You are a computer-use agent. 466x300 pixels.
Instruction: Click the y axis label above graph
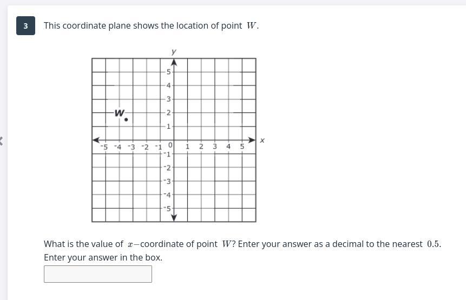tap(174, 52)
